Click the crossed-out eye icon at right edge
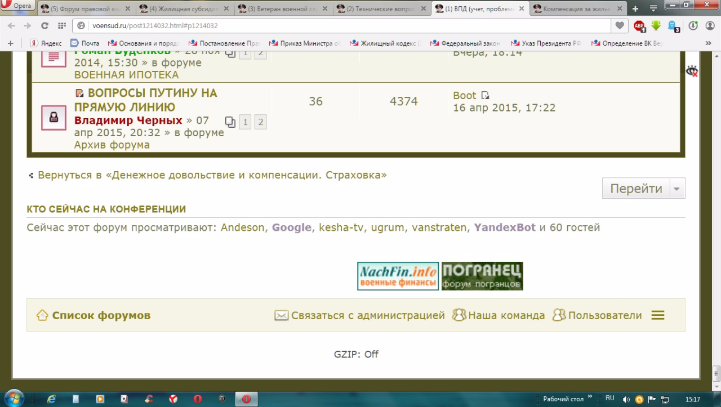 coord(692,71)
